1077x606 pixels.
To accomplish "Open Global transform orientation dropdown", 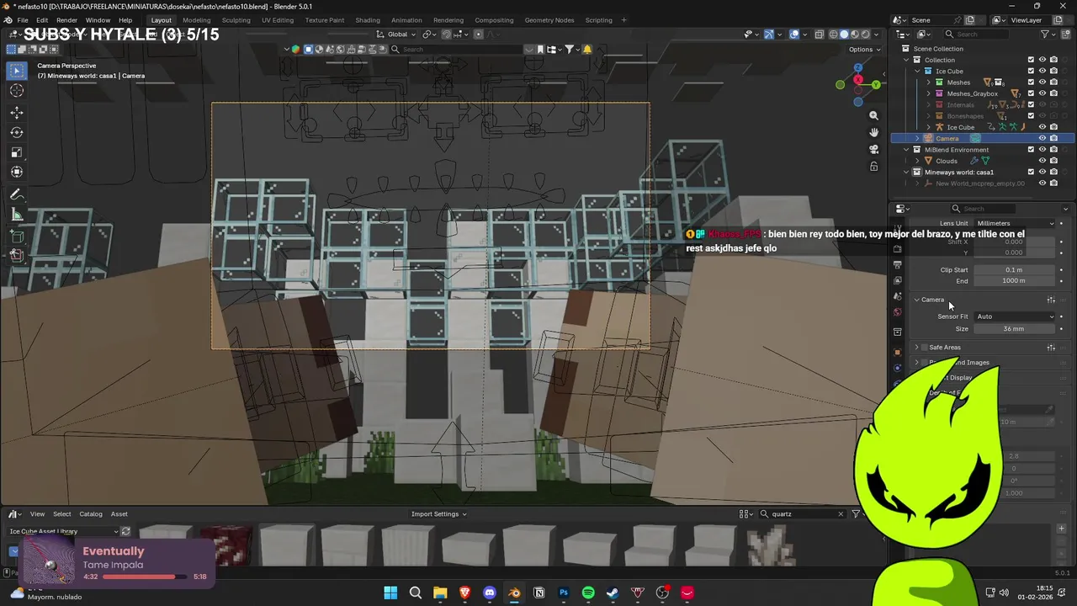I will pyautogui.click(x=396, y=35).
